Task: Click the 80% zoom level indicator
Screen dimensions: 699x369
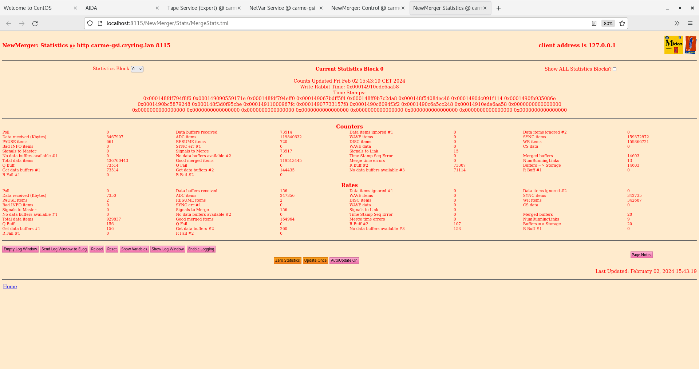Action: pos(608,23)
